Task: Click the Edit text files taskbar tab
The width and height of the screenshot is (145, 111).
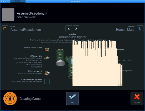Action: tap(18, 1)
